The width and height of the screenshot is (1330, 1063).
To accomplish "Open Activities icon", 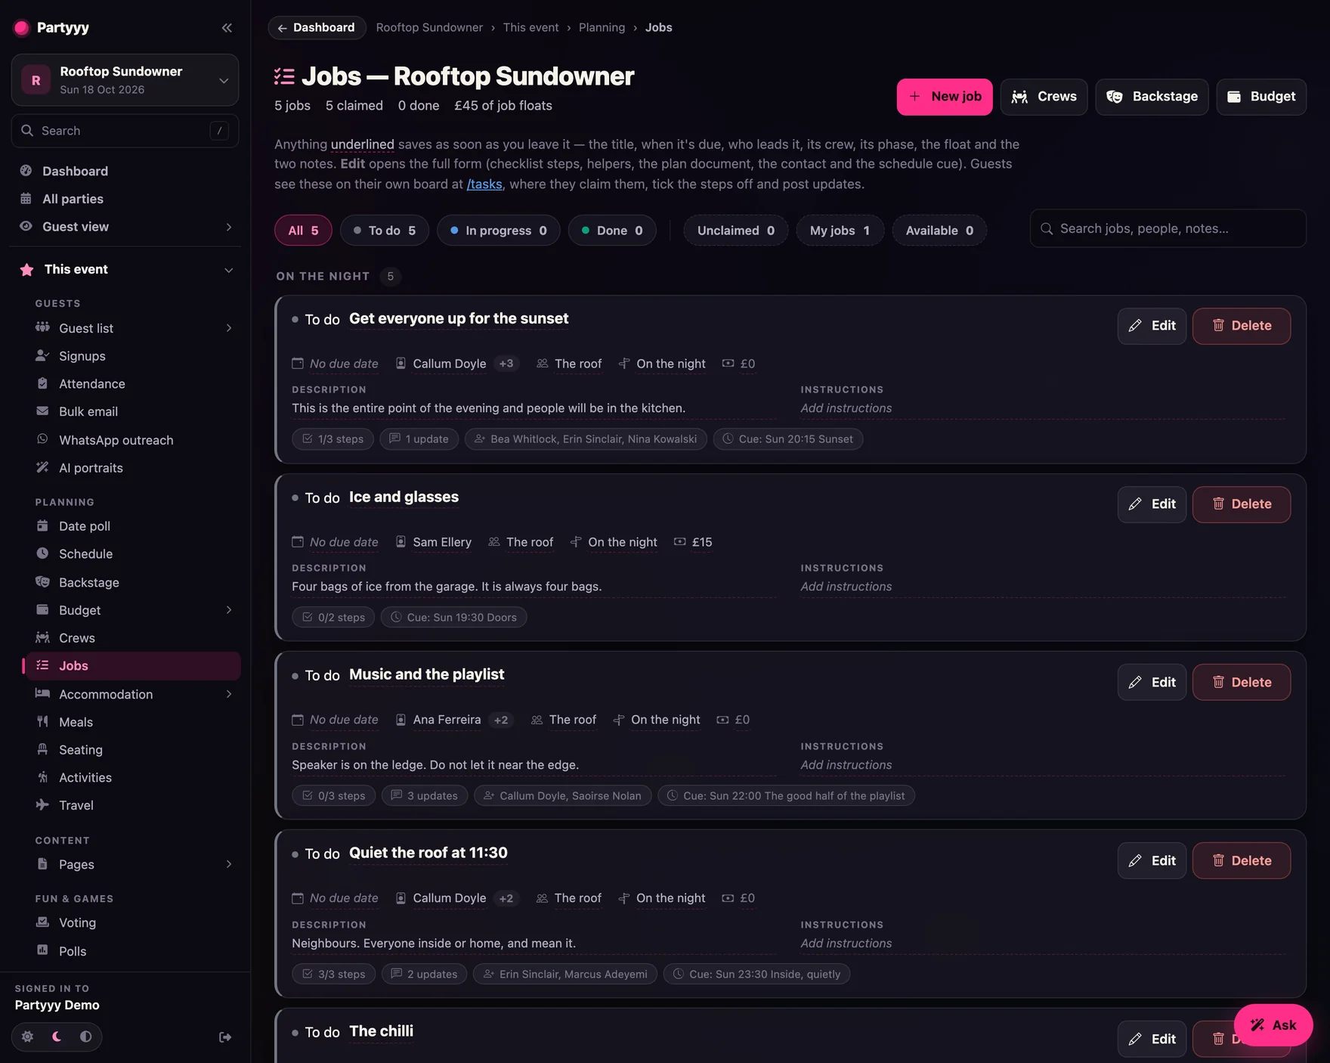I will 42,777.
